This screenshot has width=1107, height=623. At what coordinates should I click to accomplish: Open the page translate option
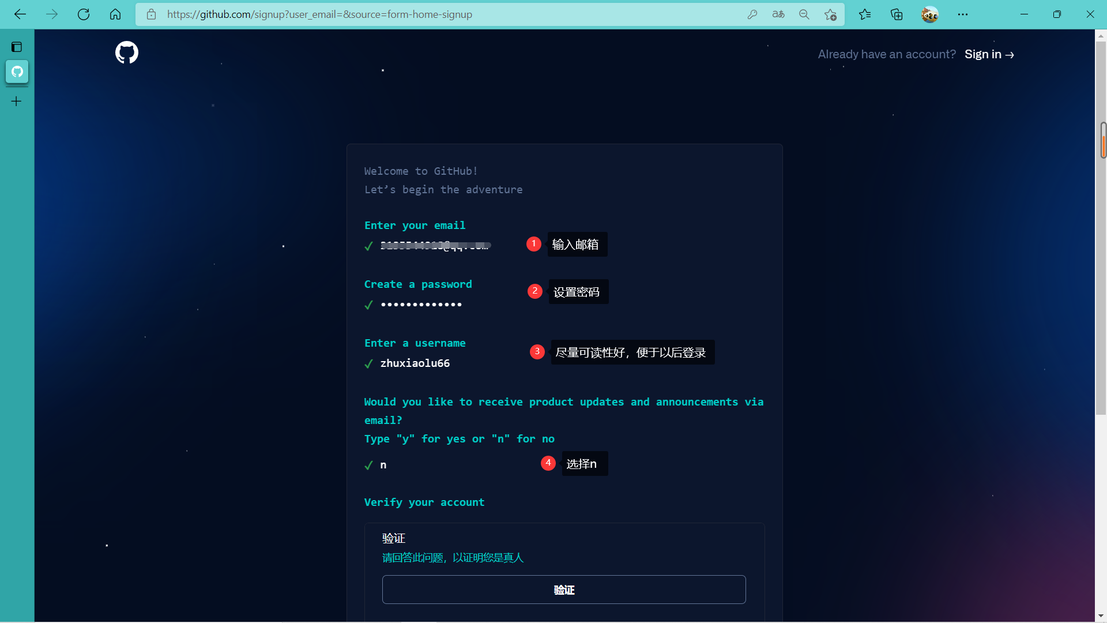tap(778, 14)
